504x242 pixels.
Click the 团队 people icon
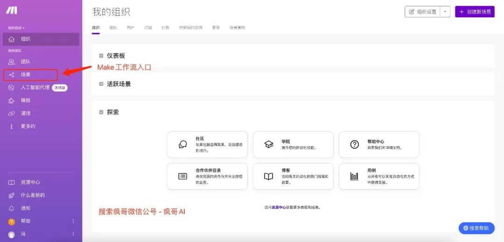(x=12, y=62)
